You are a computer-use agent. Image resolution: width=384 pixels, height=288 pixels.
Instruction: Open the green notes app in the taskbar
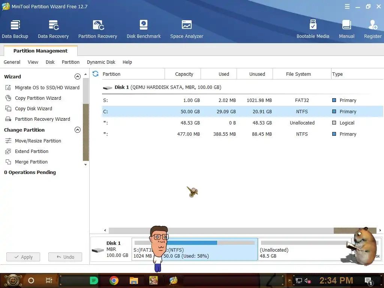click(94, 280)
